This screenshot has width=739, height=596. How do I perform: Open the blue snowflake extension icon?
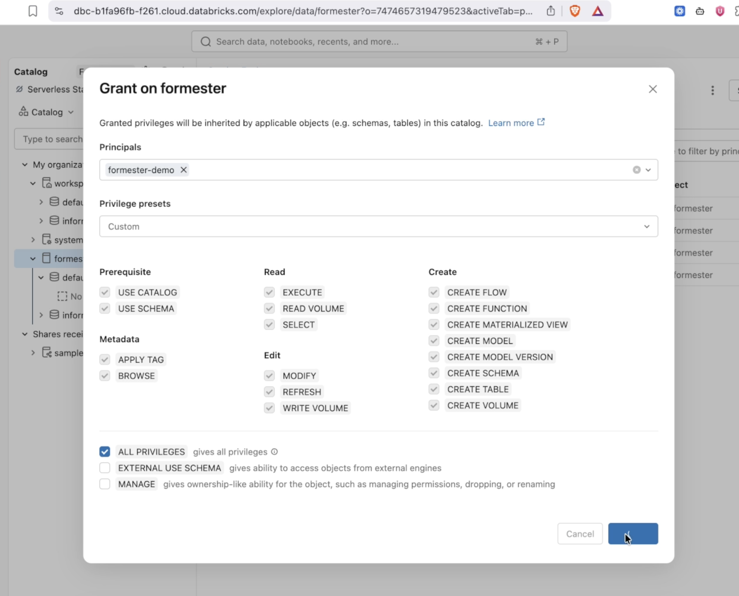click(x=680, y=11)
